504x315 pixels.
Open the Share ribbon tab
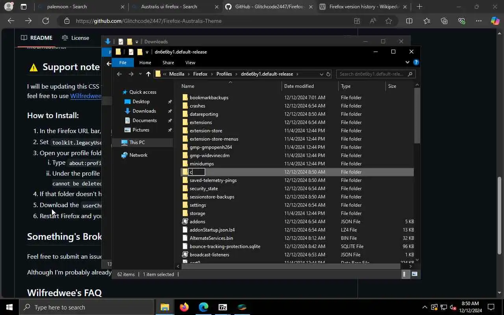click(168, 62)
